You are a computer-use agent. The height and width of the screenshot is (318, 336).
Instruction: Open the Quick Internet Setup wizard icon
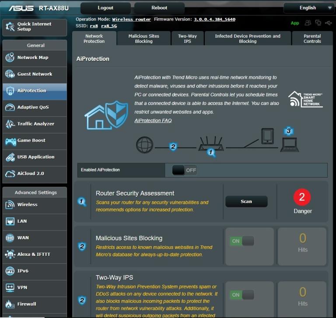tap(10, 27)
